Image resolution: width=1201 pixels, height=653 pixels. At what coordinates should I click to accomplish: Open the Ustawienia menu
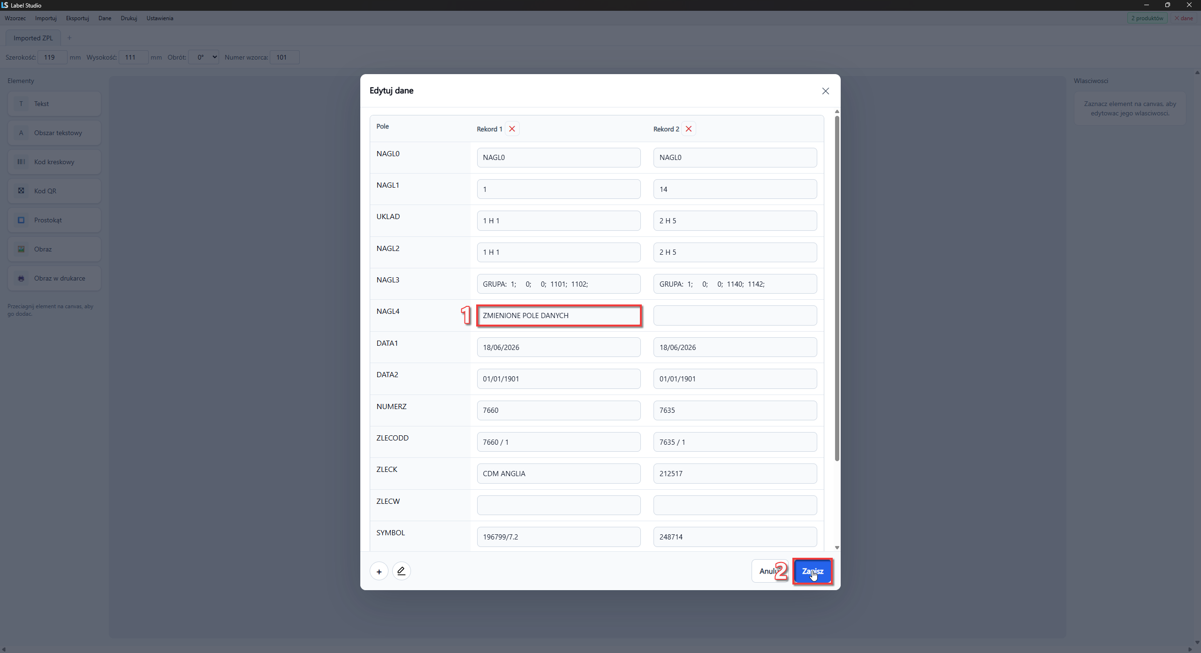160,18
